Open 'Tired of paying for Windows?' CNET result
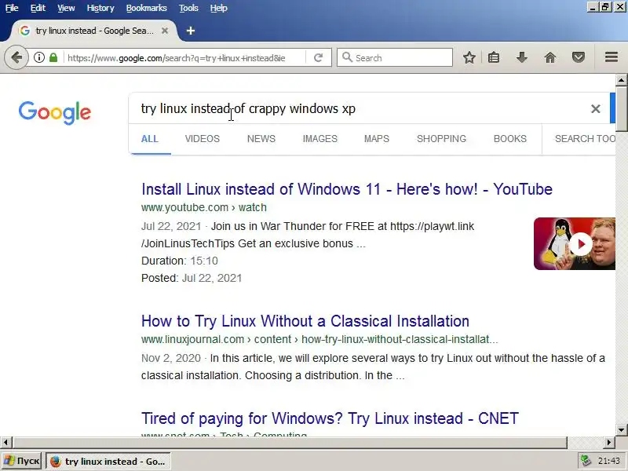628x471 pixels. click(x=330, y=418)
